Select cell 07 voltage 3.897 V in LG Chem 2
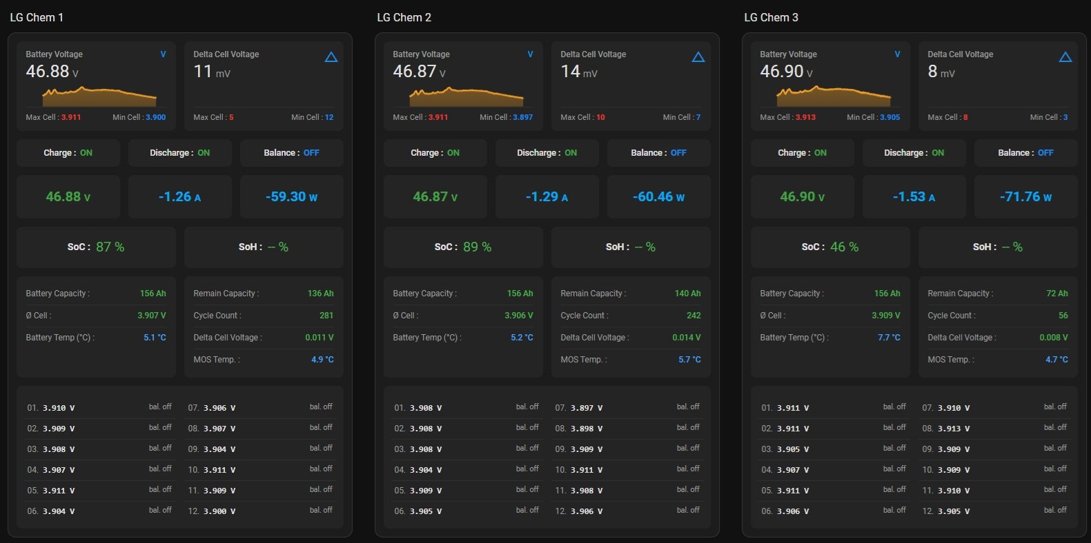The width and height of the screenshot is (1091, 543). point(586,408)
